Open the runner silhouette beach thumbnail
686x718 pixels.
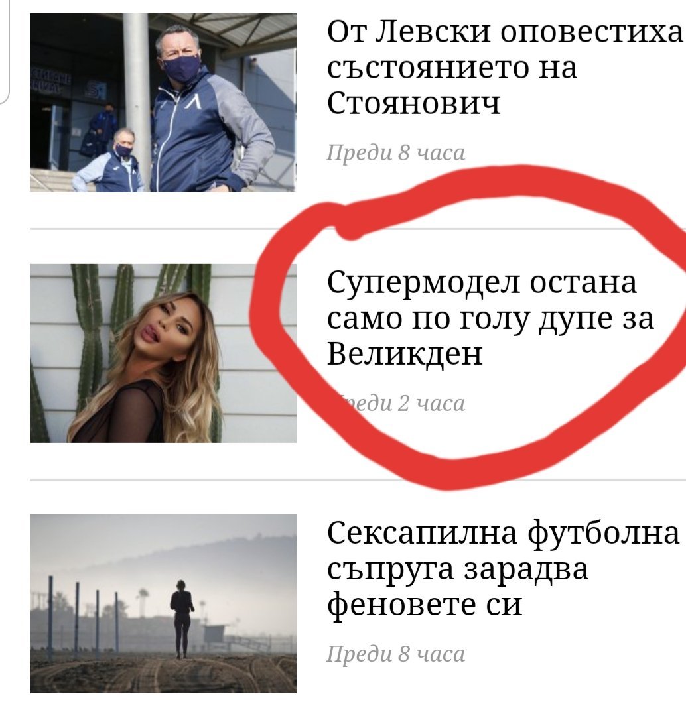(163, 603)
